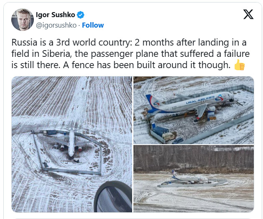This screenshot has height=219, width=263.
Task: Click the distant plane in bottom-right photo
Action: [x=189, y=178]
